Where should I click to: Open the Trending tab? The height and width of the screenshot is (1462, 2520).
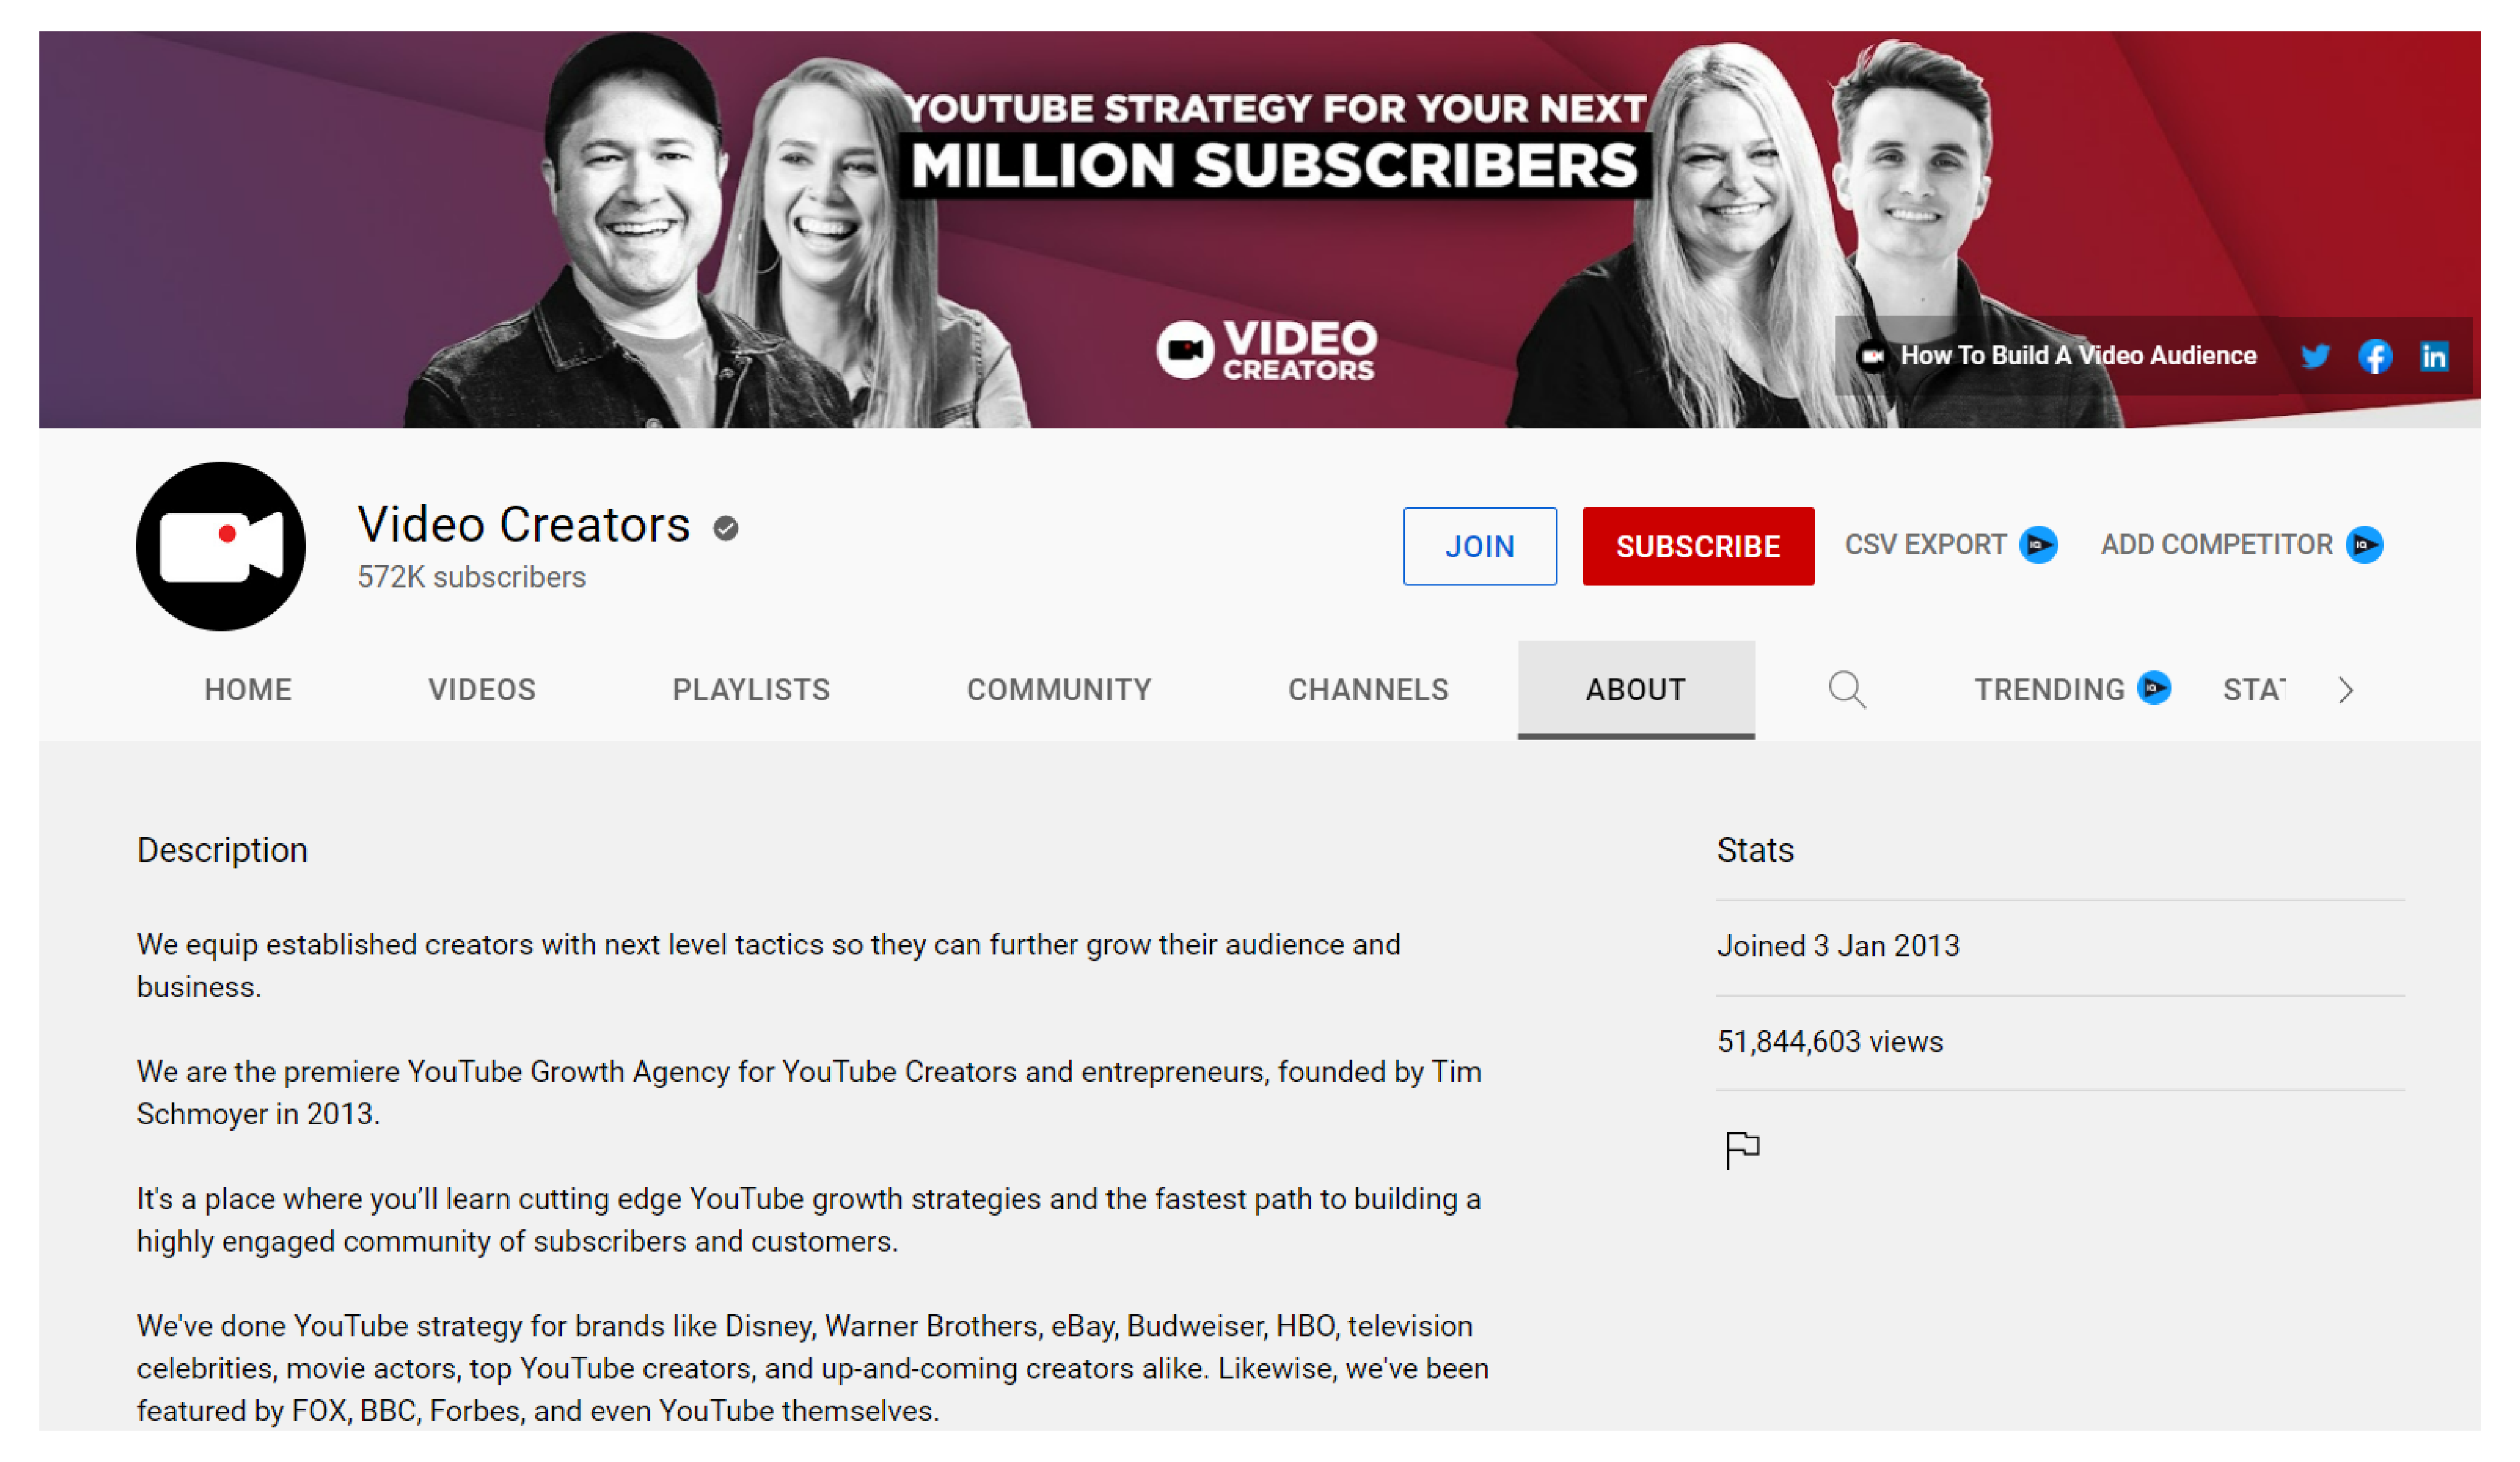coord(2050,690)
